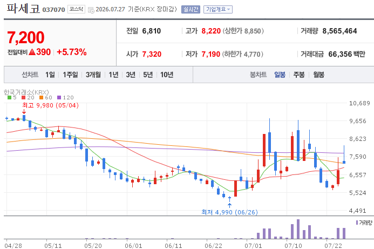Select the 1주일 line chart tab

tap(70, 75)
